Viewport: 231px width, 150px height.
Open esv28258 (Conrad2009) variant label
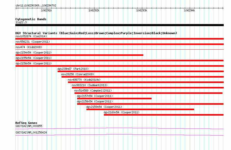(78, 74)
